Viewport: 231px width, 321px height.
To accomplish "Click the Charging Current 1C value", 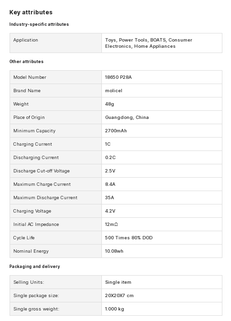I will (x=108, y=144).
